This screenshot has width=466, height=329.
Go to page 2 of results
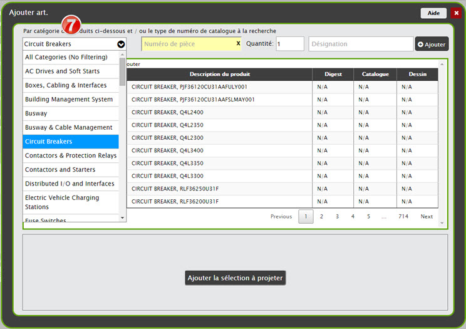click(321, 217)
